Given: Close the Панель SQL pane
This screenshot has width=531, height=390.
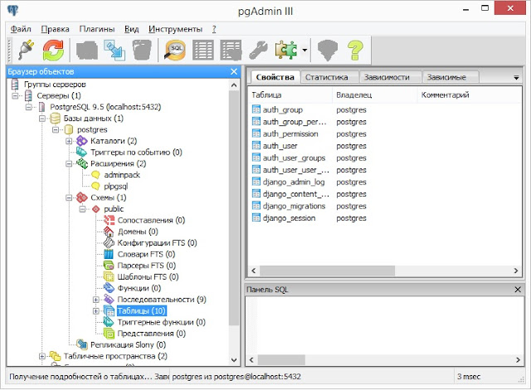Looking at the screenshot, I should 518,290.
